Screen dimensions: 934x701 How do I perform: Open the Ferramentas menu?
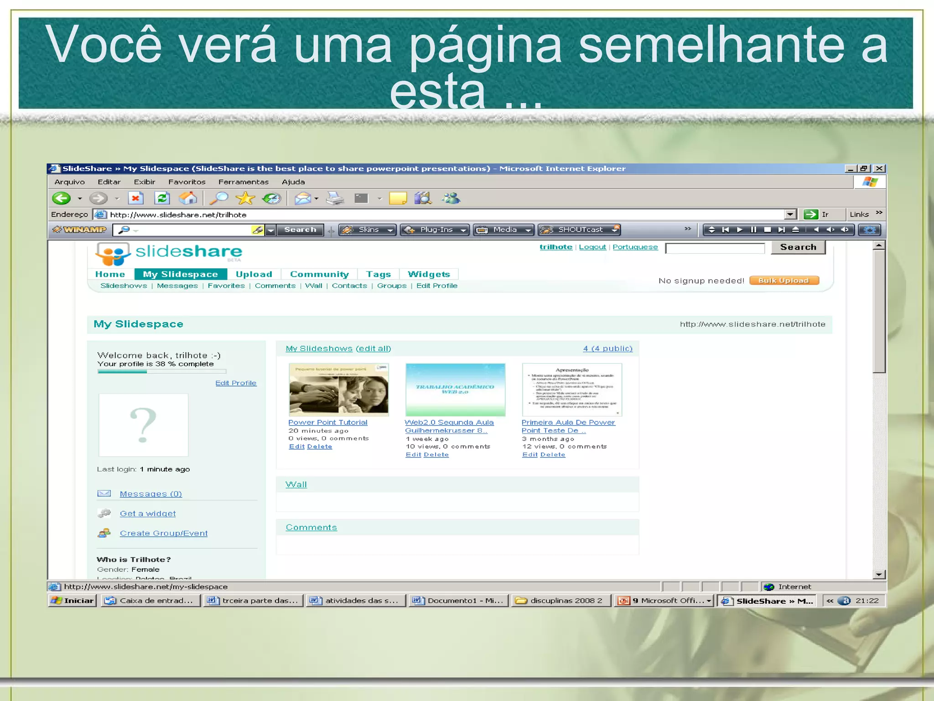244,182
